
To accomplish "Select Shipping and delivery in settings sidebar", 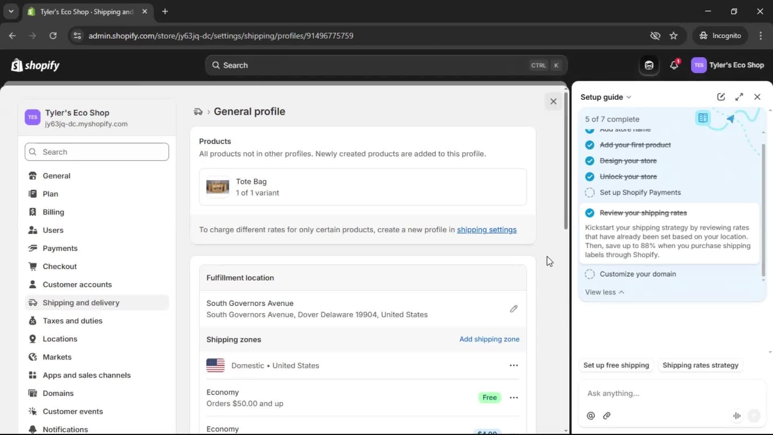I will point(80,302).
